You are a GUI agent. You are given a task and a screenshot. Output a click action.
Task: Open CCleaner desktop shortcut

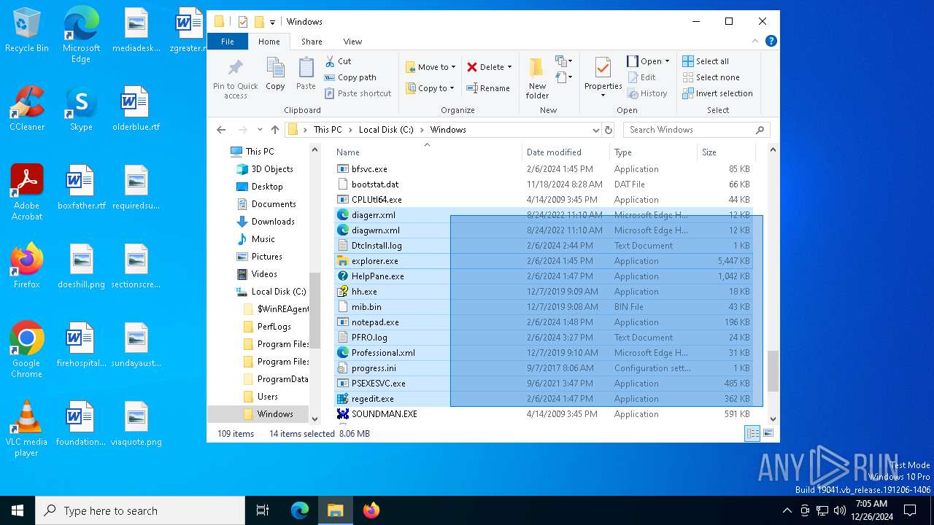27,109
